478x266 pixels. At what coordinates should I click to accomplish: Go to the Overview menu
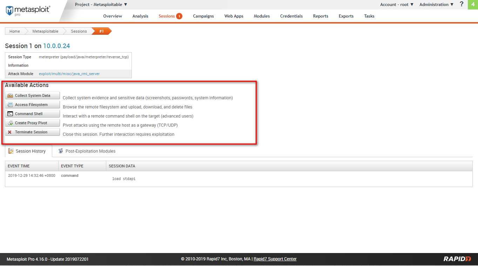[113, 16]
